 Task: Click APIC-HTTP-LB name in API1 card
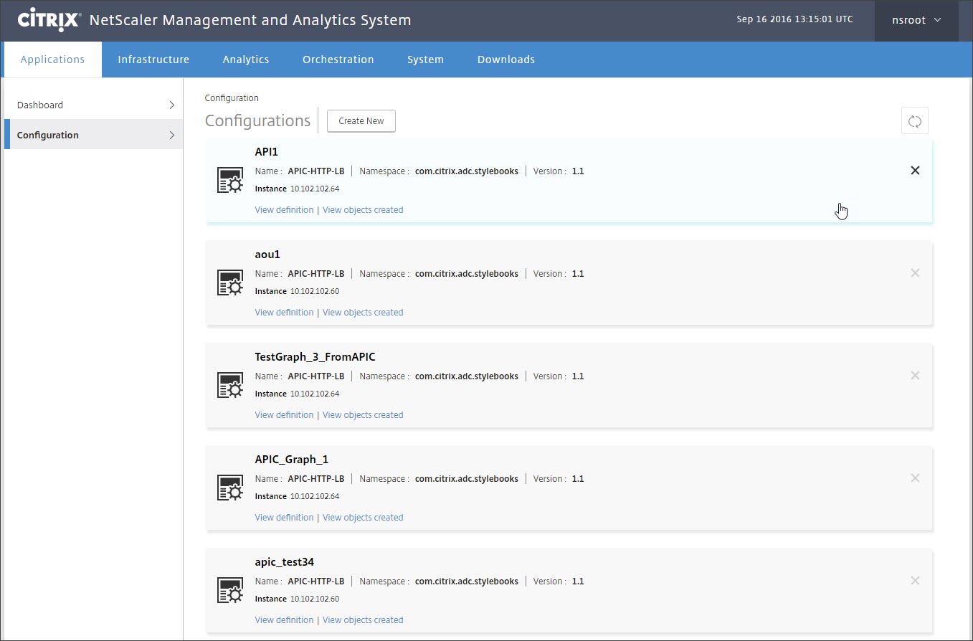315,171
